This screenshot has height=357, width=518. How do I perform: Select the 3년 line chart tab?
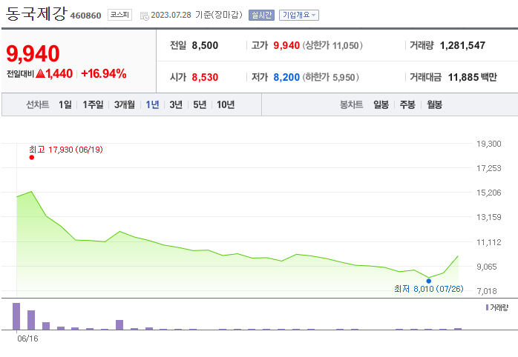click(176, 105)
